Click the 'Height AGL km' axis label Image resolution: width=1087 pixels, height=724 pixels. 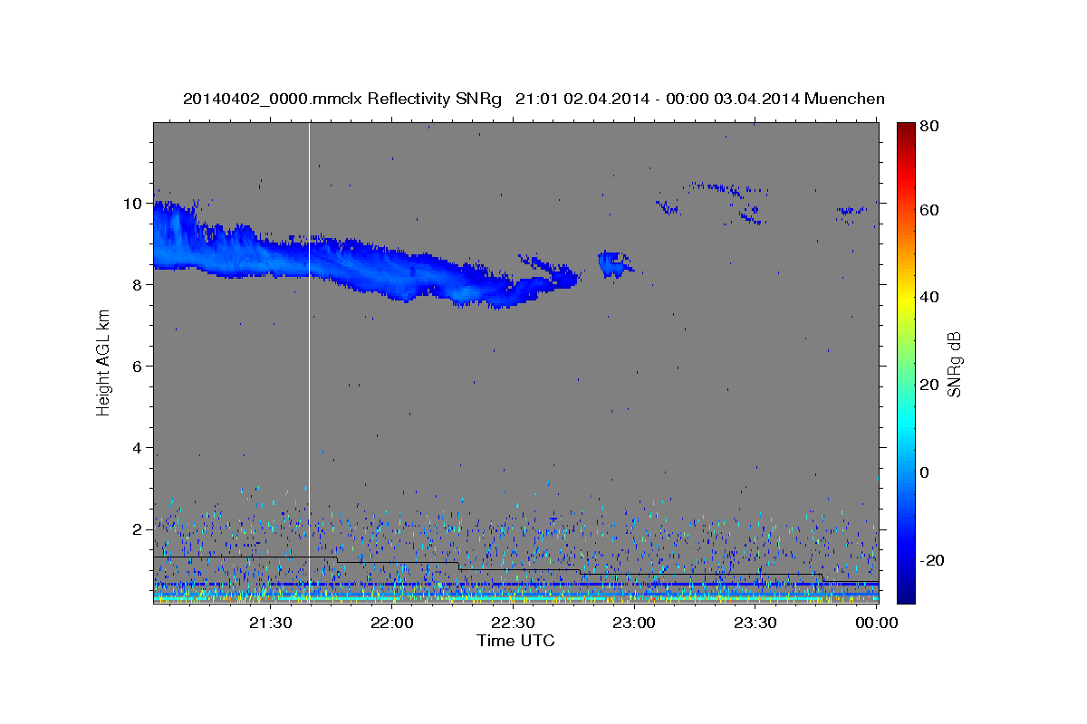[103, 364]
